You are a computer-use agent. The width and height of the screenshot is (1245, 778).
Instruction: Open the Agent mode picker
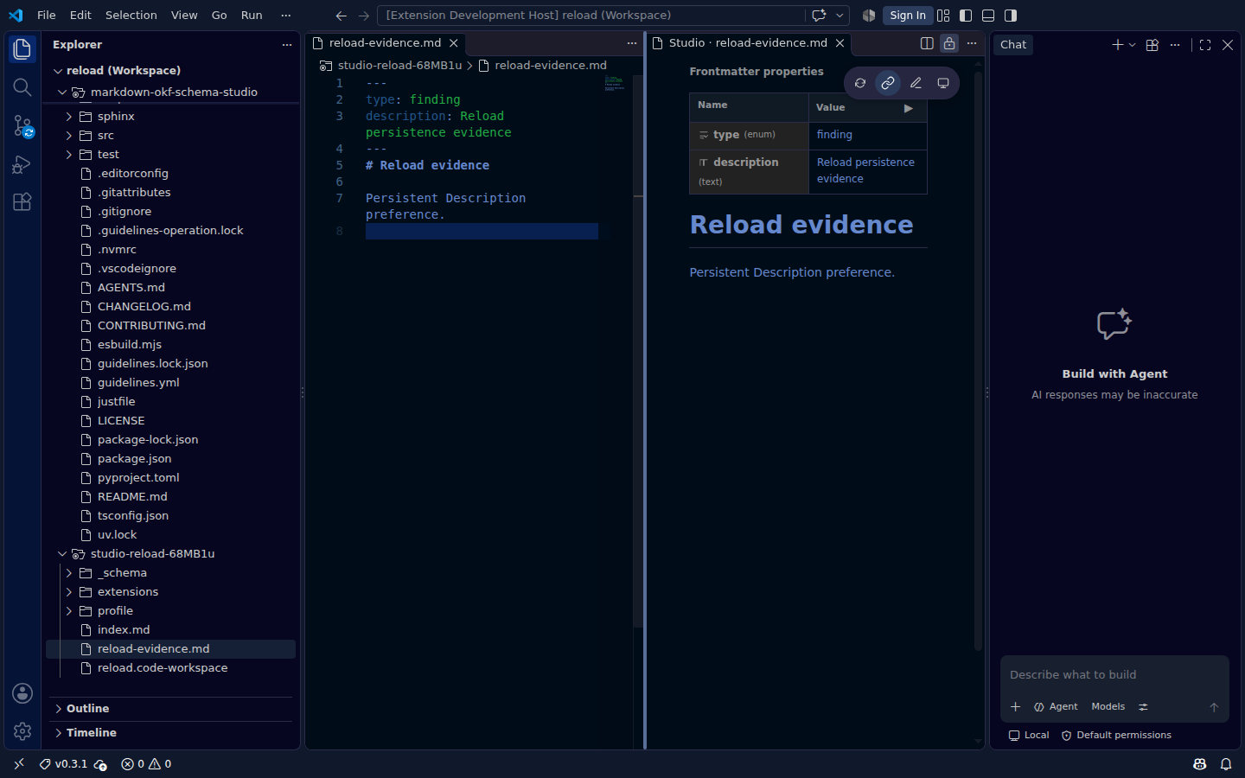(1056, 707)
